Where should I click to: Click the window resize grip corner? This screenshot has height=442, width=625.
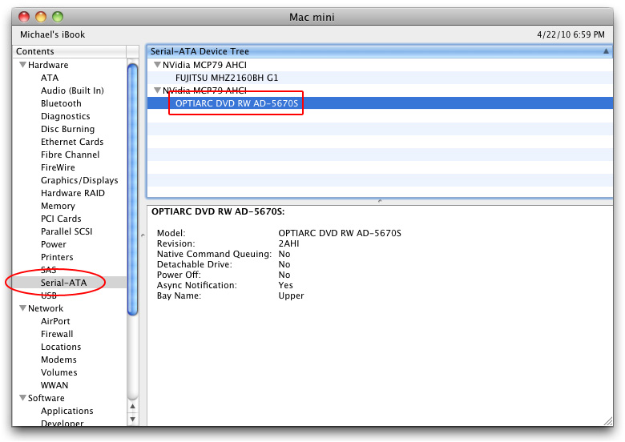click(608, 420)
